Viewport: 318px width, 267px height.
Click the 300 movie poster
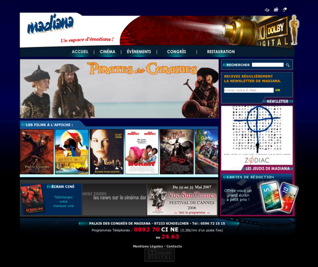[x=177, y=152]
